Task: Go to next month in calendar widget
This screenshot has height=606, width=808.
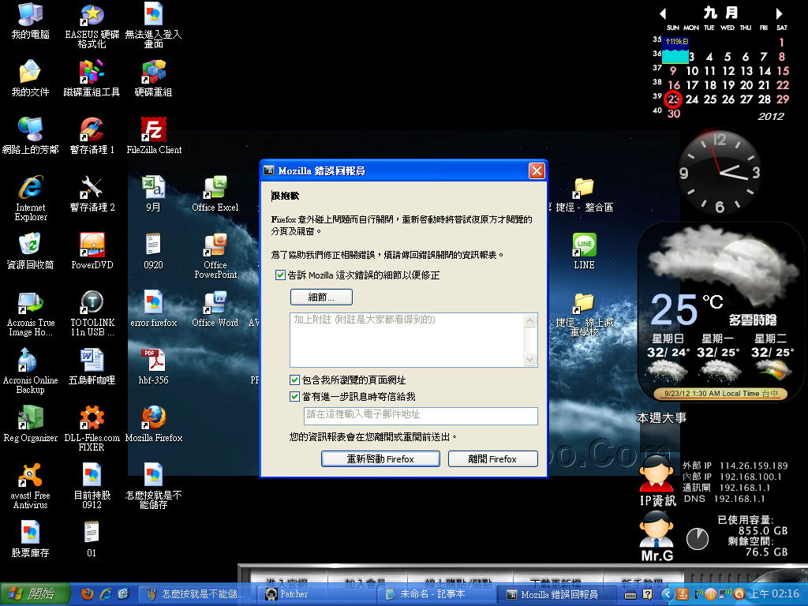Action: (x=779, y=13)
